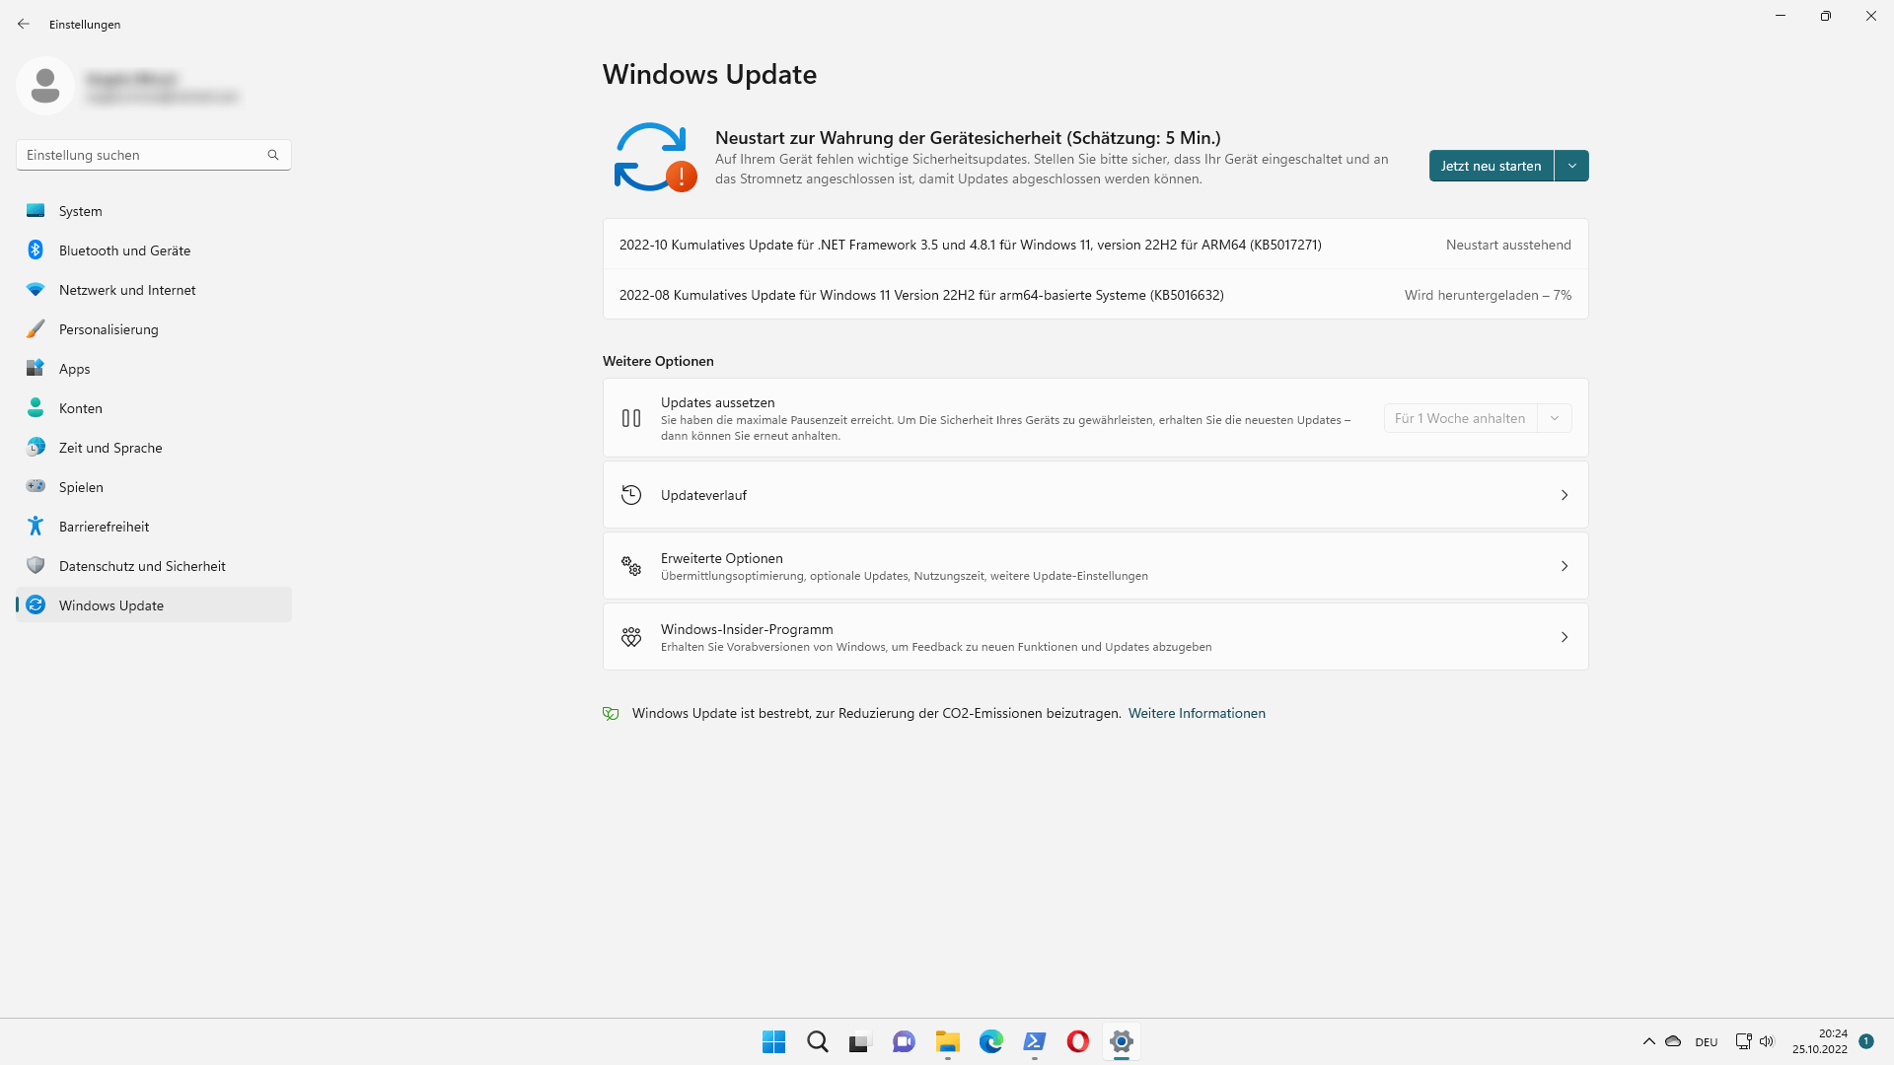This screenshot has width=1894, height=1065.
Task: Expand the pause duration dropdown chevron
Action: 1555,418
